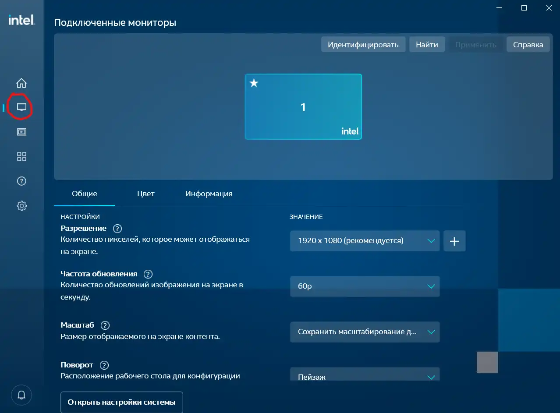Click Открыть настройки системы button
Viewport: 560px width, 413px height.
[x=121, y=402]
